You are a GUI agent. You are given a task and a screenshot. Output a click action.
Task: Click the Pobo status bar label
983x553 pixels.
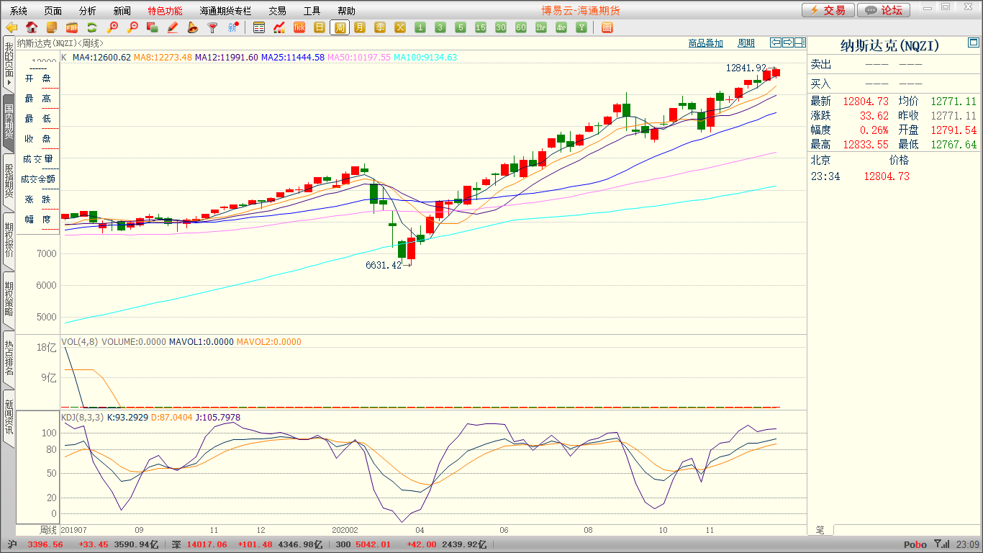pyautogui.click(x=915, y=545)
